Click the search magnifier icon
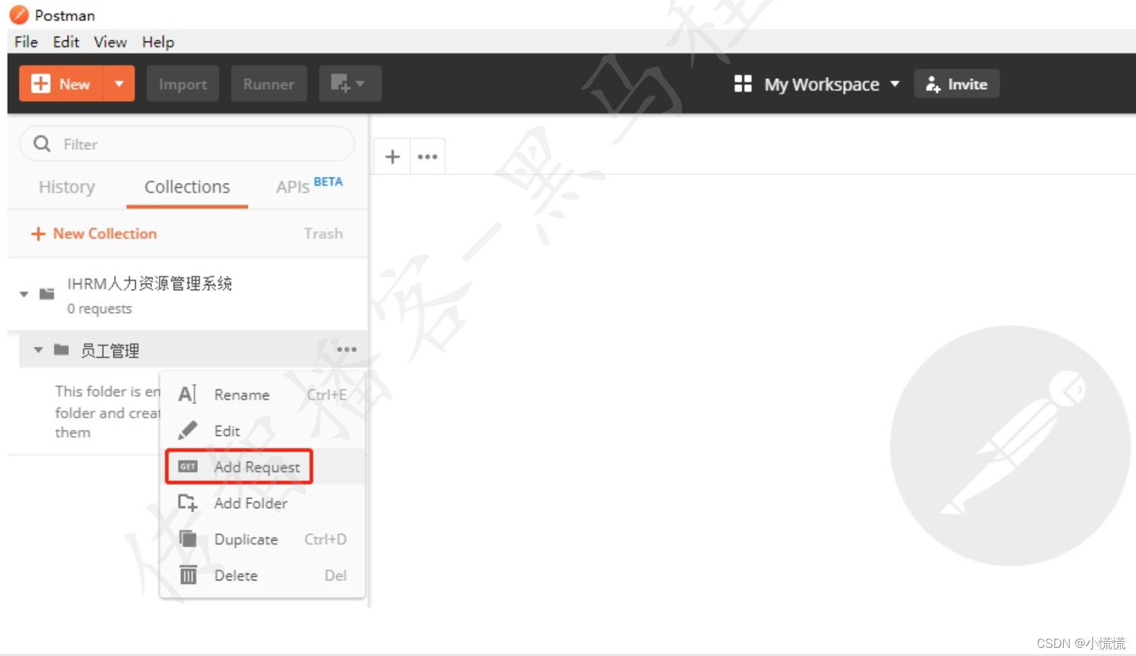The image size is (1136, 656). 42,144
